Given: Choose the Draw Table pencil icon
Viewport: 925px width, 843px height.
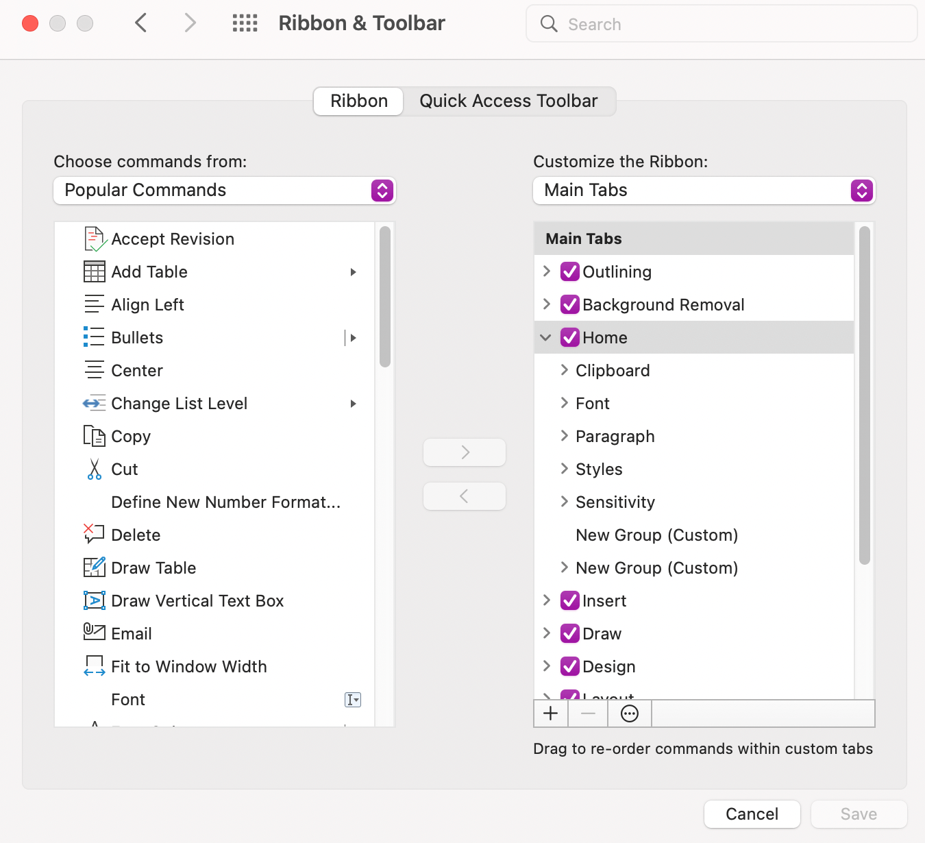Looking at the screenshot, I should [95, 567].
